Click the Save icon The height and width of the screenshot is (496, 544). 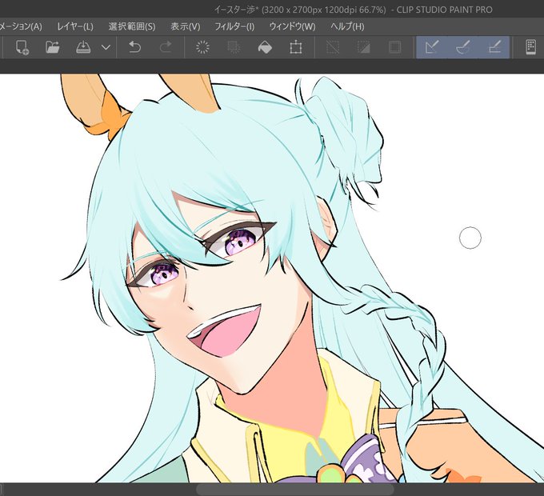83,47
